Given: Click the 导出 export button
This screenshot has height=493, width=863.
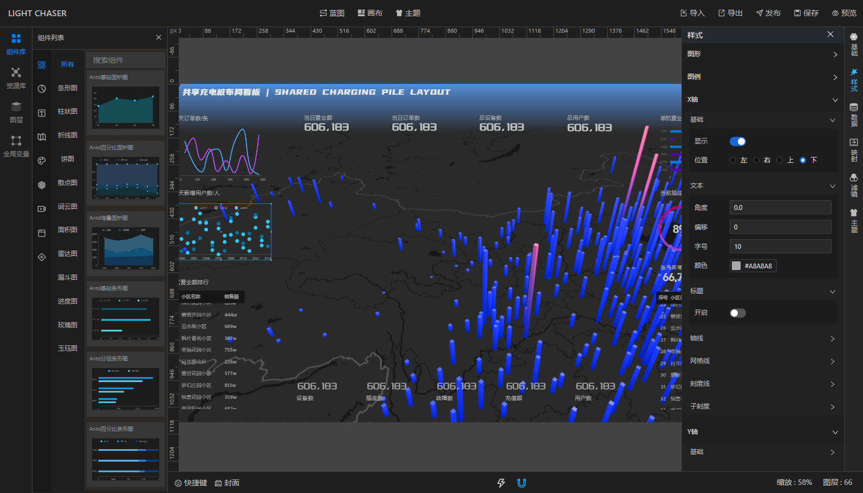Looking at the screenshot, I should 730,13.
